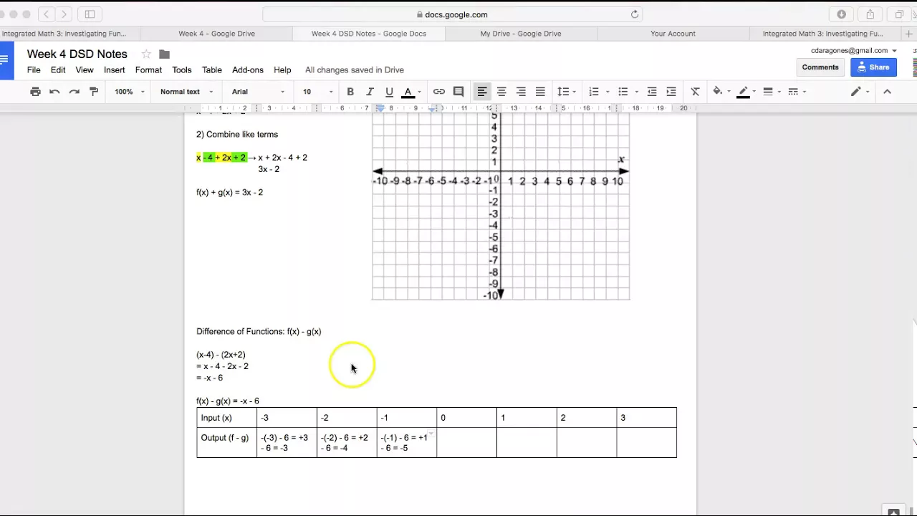917x516 pixels.
Task: Open the Add-ons menu
Action: point(248,70)
